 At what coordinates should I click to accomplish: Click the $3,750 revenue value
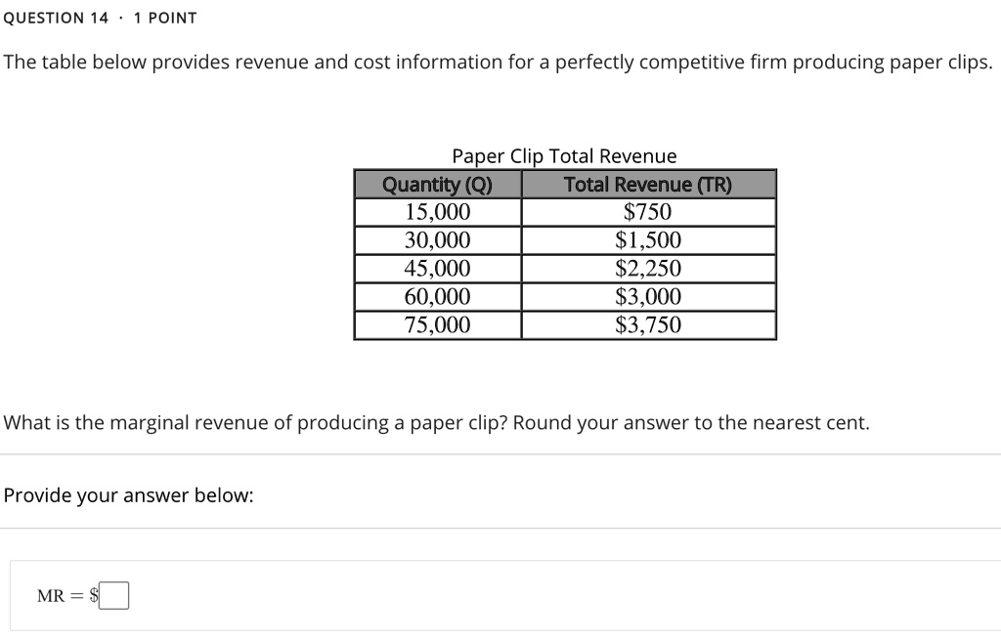click(x=648, y=324)
